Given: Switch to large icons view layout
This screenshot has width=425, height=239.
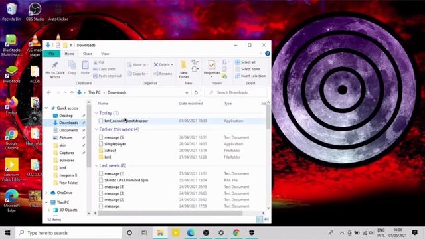Looking at the screenshot, I should pos(266,219).
